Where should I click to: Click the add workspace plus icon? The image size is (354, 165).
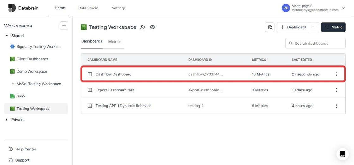[64, 26]
